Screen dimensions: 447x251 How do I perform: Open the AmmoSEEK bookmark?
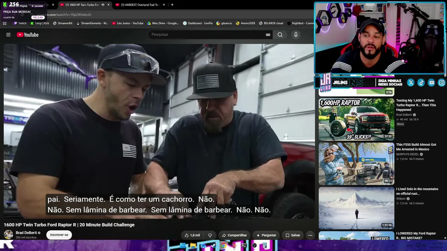click(x=246, y=23)
